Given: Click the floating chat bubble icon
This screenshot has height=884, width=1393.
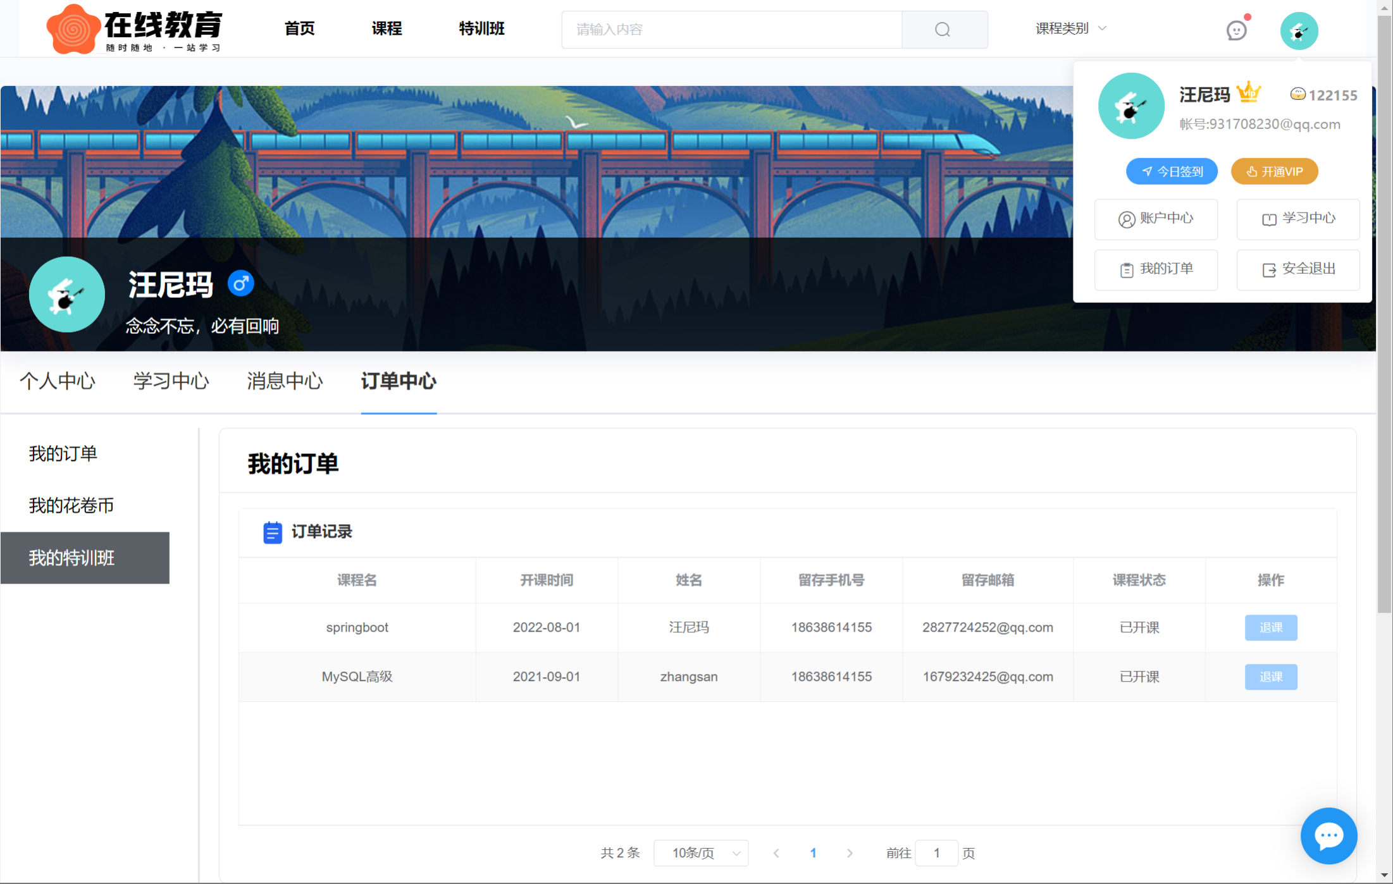Looking at the screenshot, I should [x=1328, y=836].
